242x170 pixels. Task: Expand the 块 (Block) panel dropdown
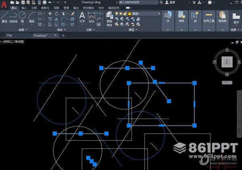[x=168, y=30]
